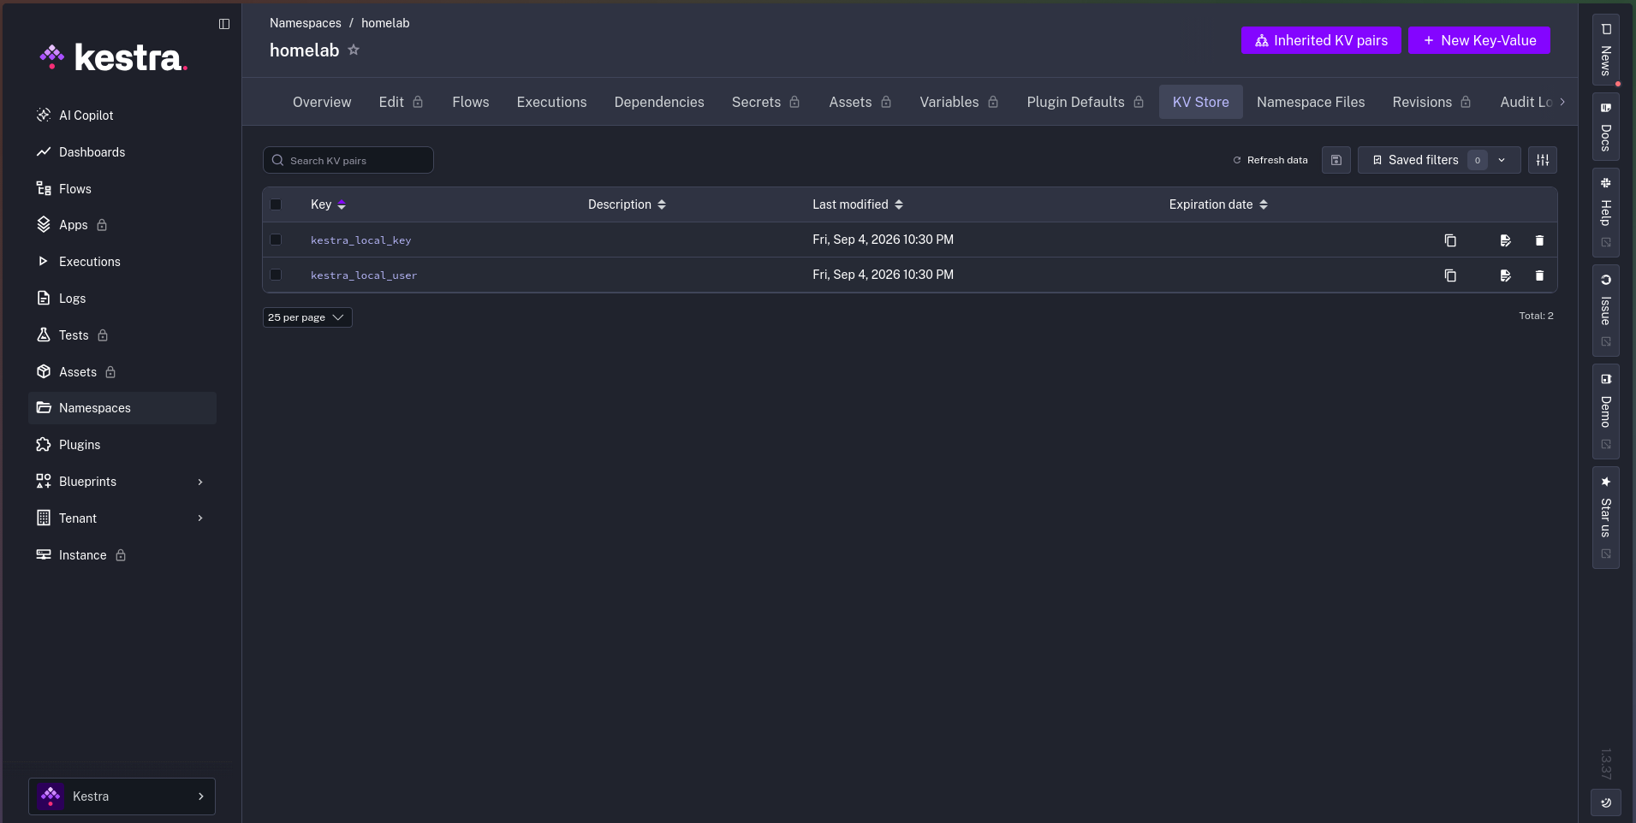Collapse the sidebar with the panel toggle icon

click(224, 24)
